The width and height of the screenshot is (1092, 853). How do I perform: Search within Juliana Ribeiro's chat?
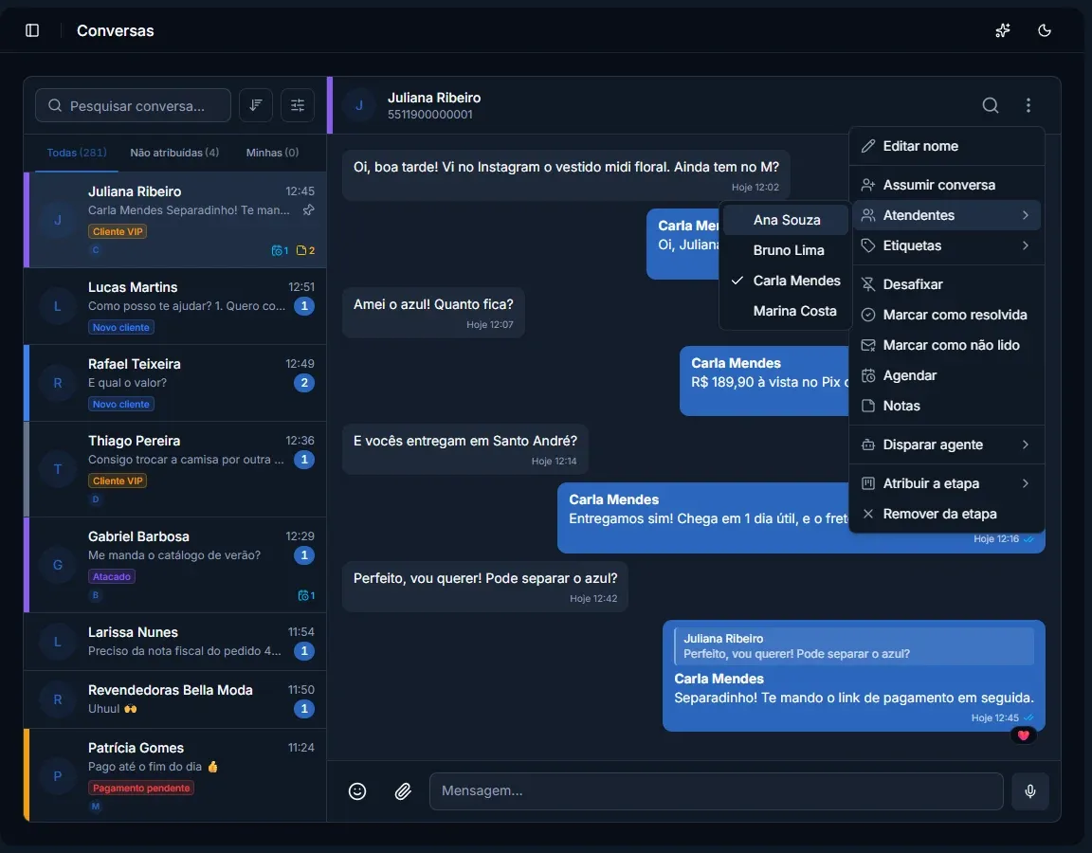click(x=991, y=105)
